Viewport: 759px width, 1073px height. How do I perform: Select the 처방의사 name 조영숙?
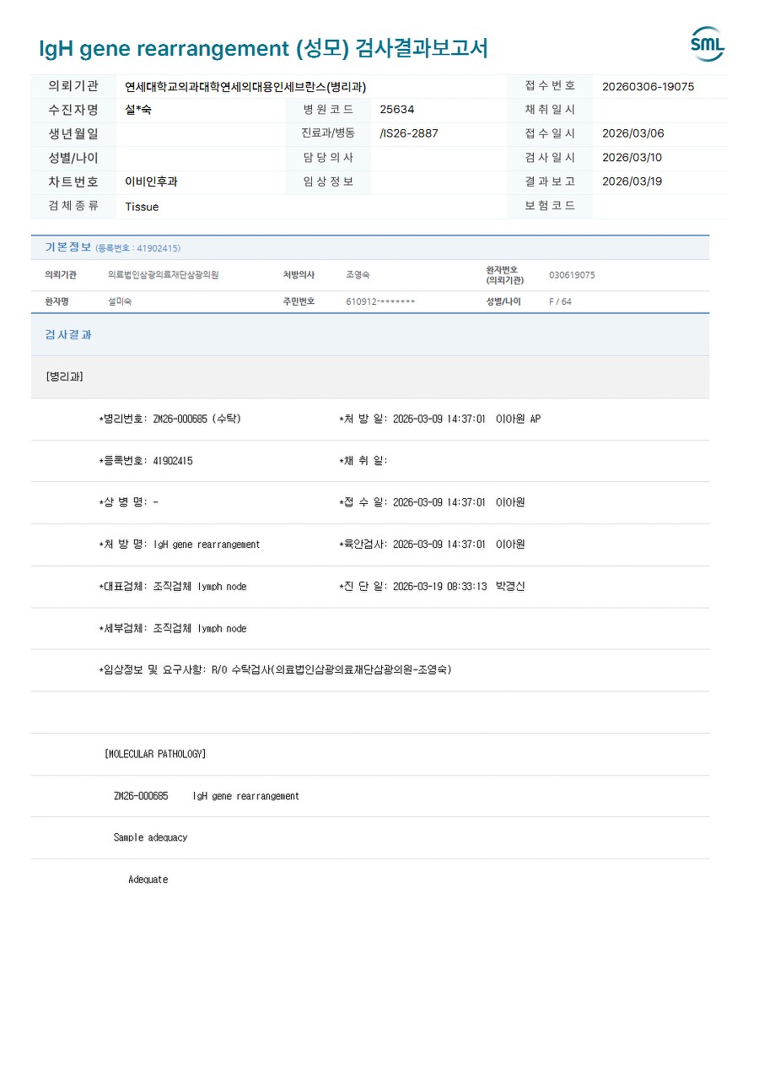click(x=358, y=275)
